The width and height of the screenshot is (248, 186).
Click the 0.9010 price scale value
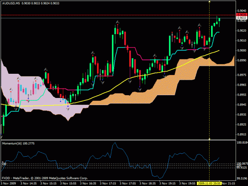[242, 40]
